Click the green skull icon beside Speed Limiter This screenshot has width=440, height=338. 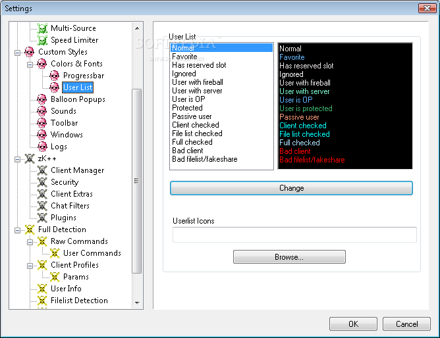tap(42, 40)
